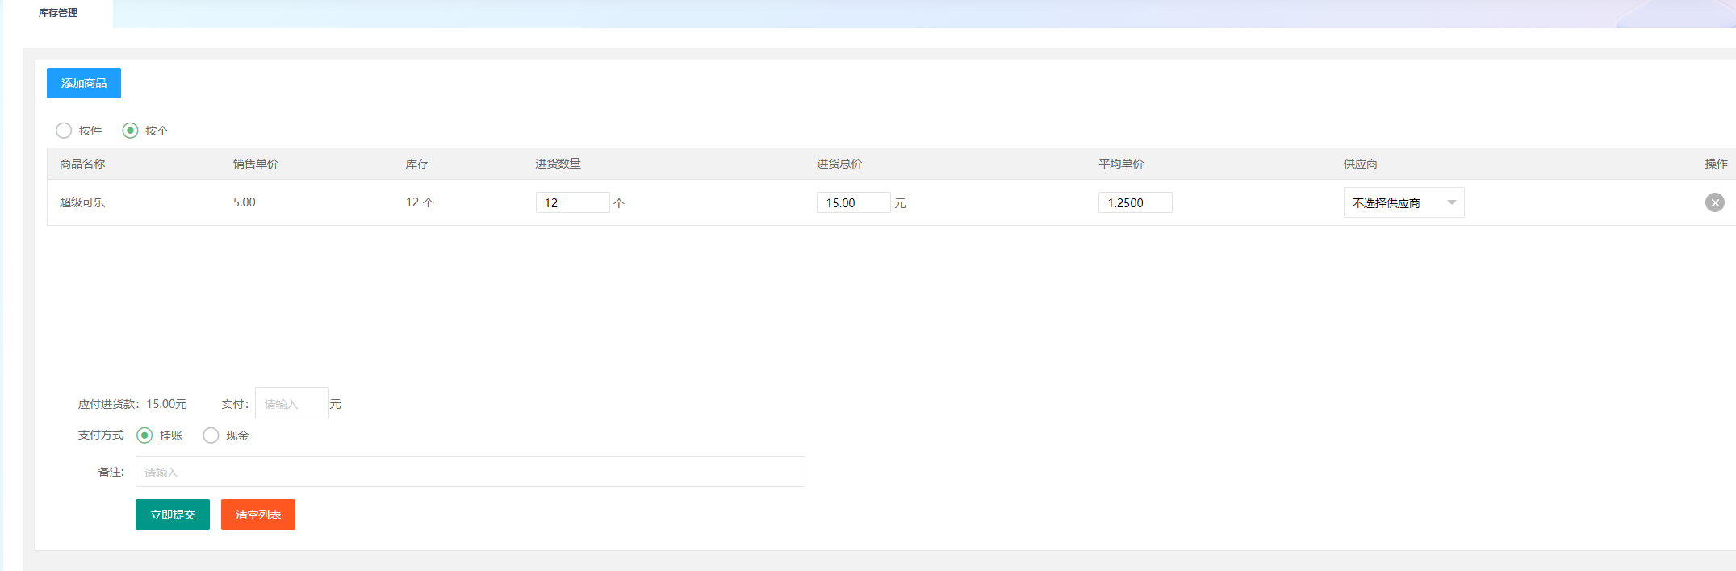Click into the 备注 remarks field
Screen dimensions: 1736x571
470,472
